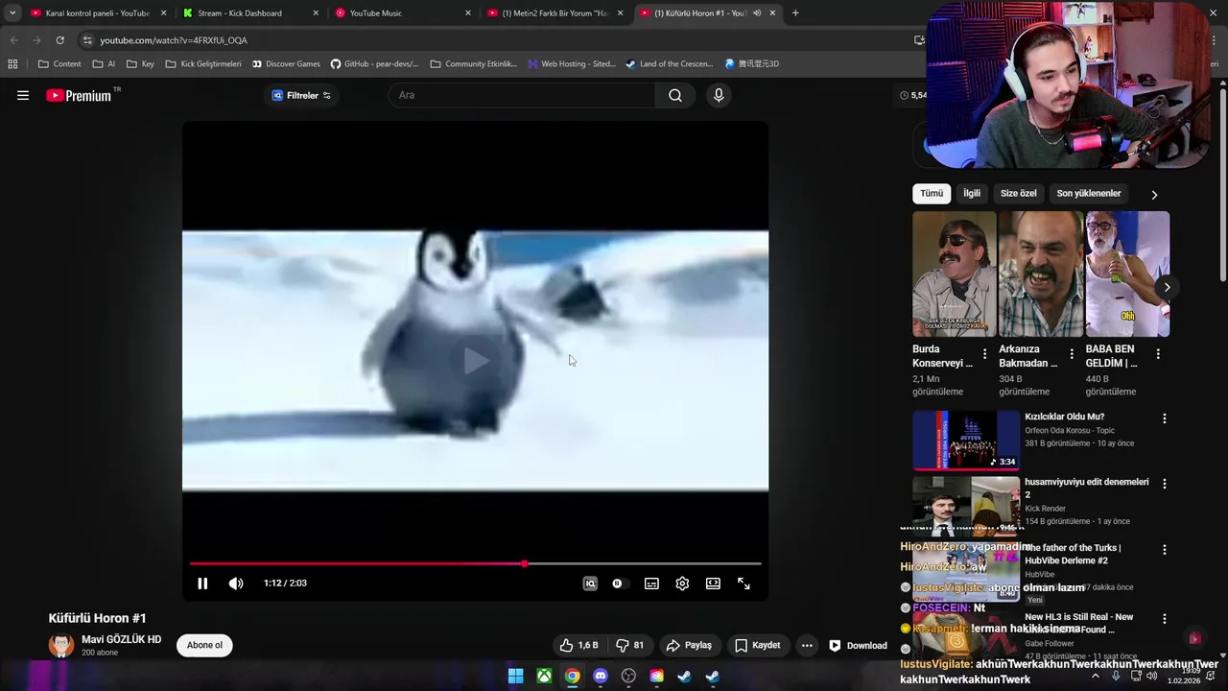
Task: Reload the current page
Action: click(59, 40)
